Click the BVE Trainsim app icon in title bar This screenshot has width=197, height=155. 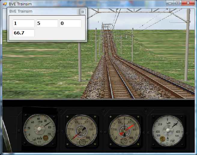point(5,4)
